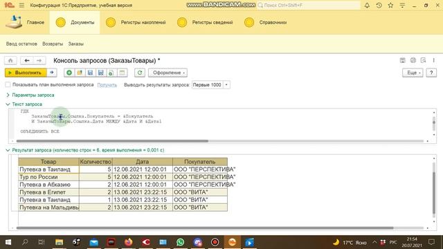
Task: Switch to Справочники section
Action: pyautogui.click(x=266, y=22)
